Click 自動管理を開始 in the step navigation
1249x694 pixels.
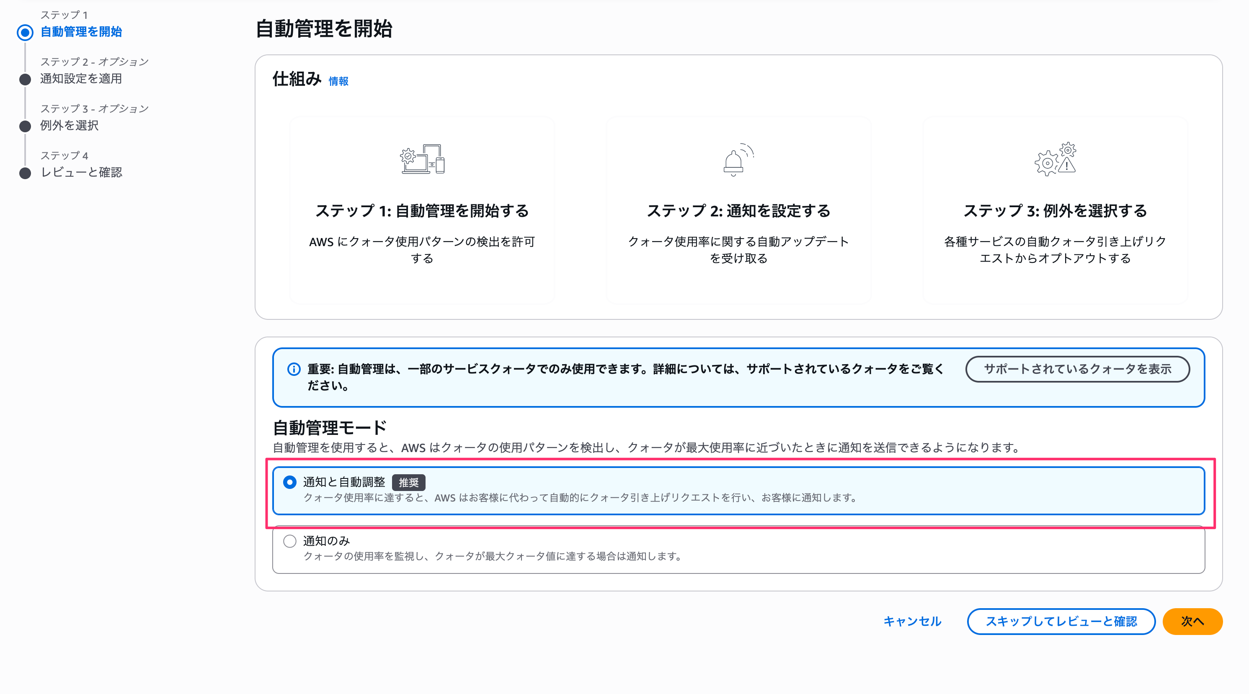(x=81, y=32)
